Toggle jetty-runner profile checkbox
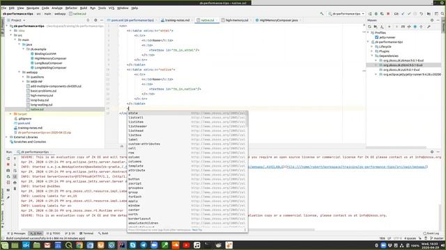 tap(376, 37)
